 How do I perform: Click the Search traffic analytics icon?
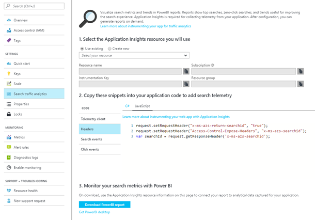[9, 94]
